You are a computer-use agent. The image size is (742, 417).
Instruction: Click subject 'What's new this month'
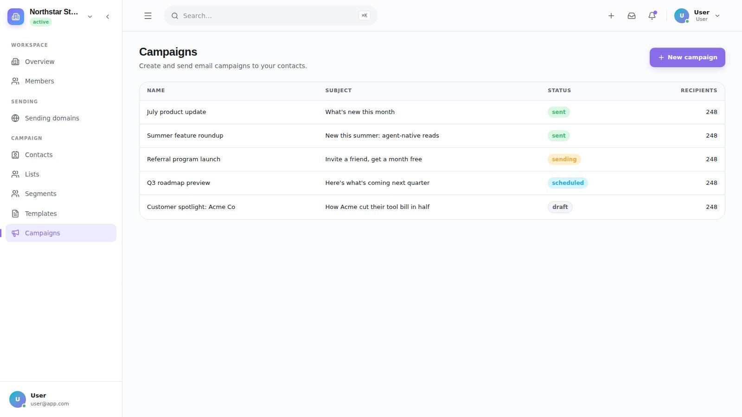point(360,112)
